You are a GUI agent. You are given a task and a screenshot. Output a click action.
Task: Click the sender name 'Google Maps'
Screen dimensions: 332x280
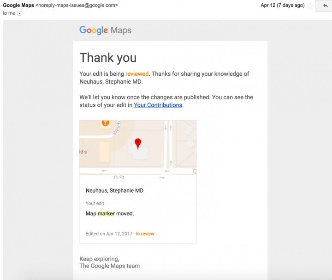[18, 5]
